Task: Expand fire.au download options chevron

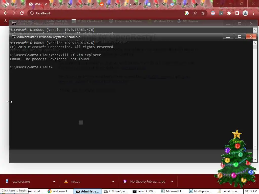Action: (113, 181)
